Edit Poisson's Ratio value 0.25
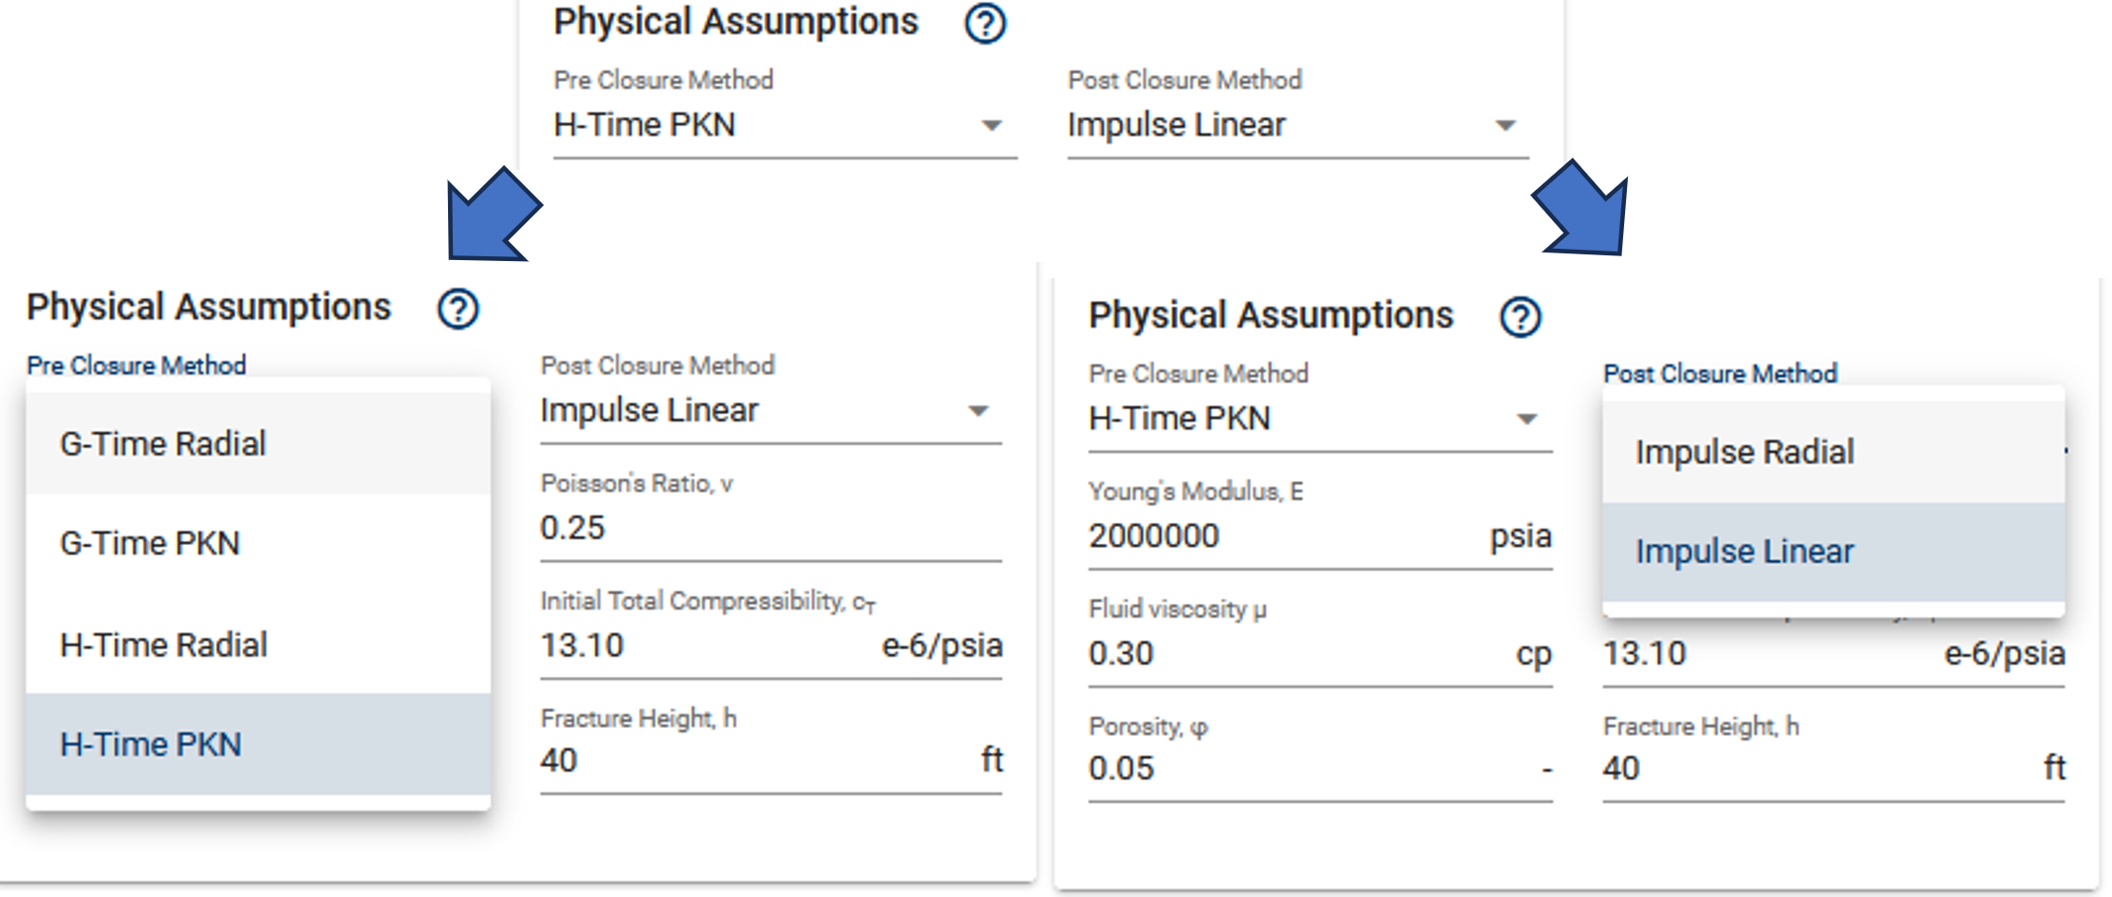The width and height of the screenshot is (2112, 897). 771,528
